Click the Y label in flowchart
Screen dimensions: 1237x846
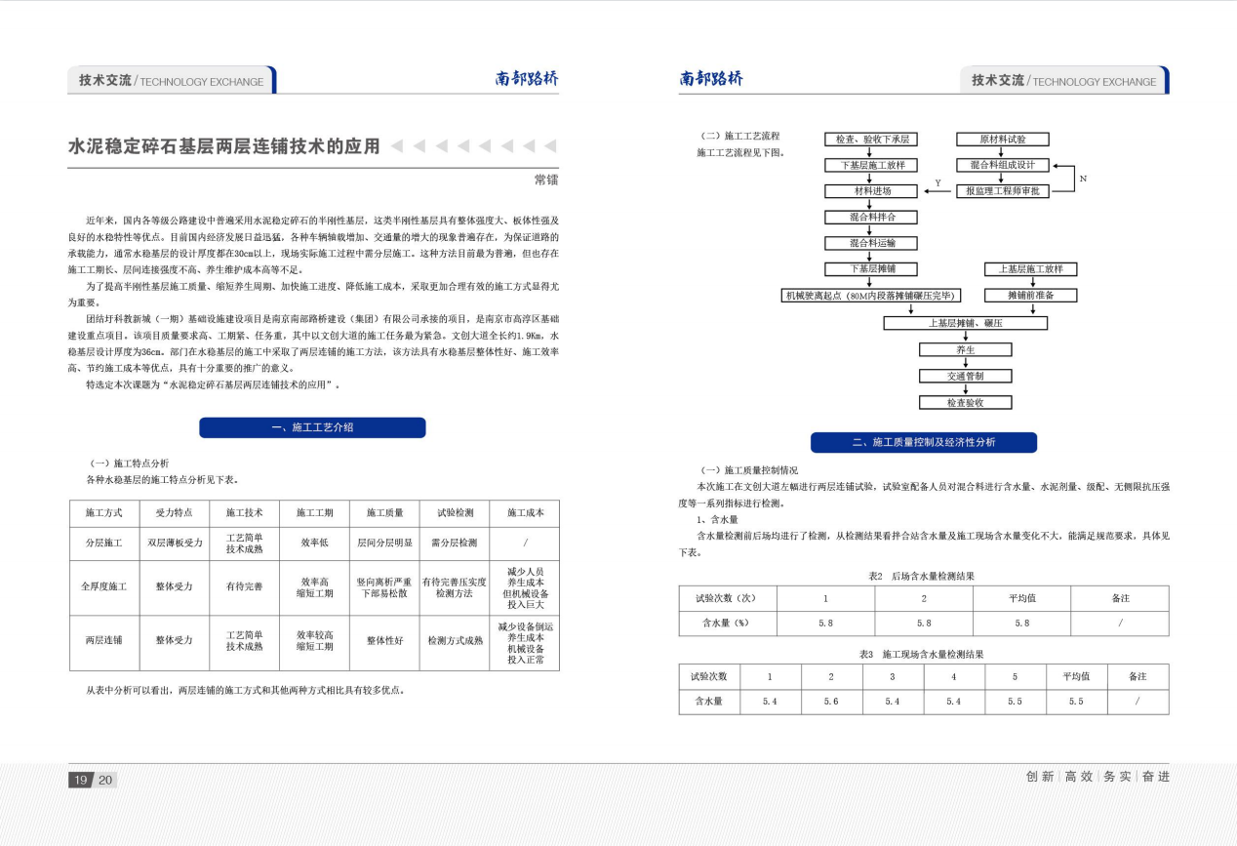click(x=938, y=182)
